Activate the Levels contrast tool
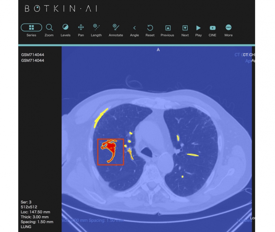The height and width of the screenshot is (232, 275). click(x=65, y=27)
